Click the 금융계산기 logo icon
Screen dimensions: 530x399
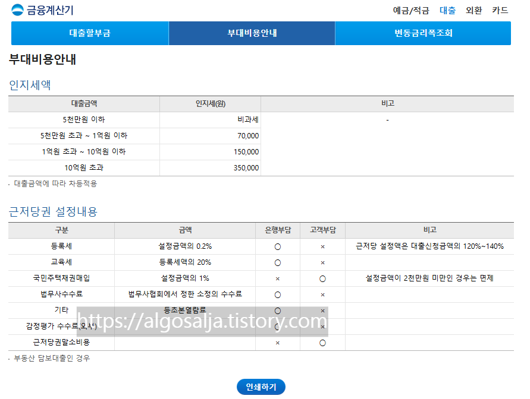(16, 9)
